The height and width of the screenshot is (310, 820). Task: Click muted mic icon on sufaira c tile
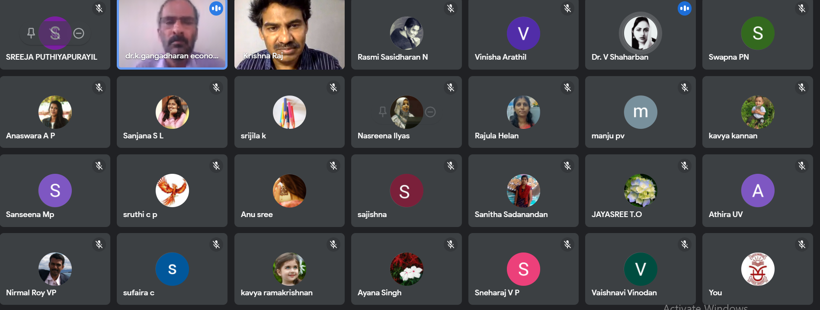click(216, 245)
